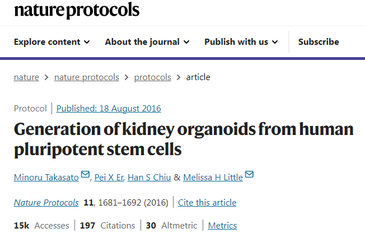
Task: Navigate to protocols breadcrumb
Action: [x=153, y=77]
